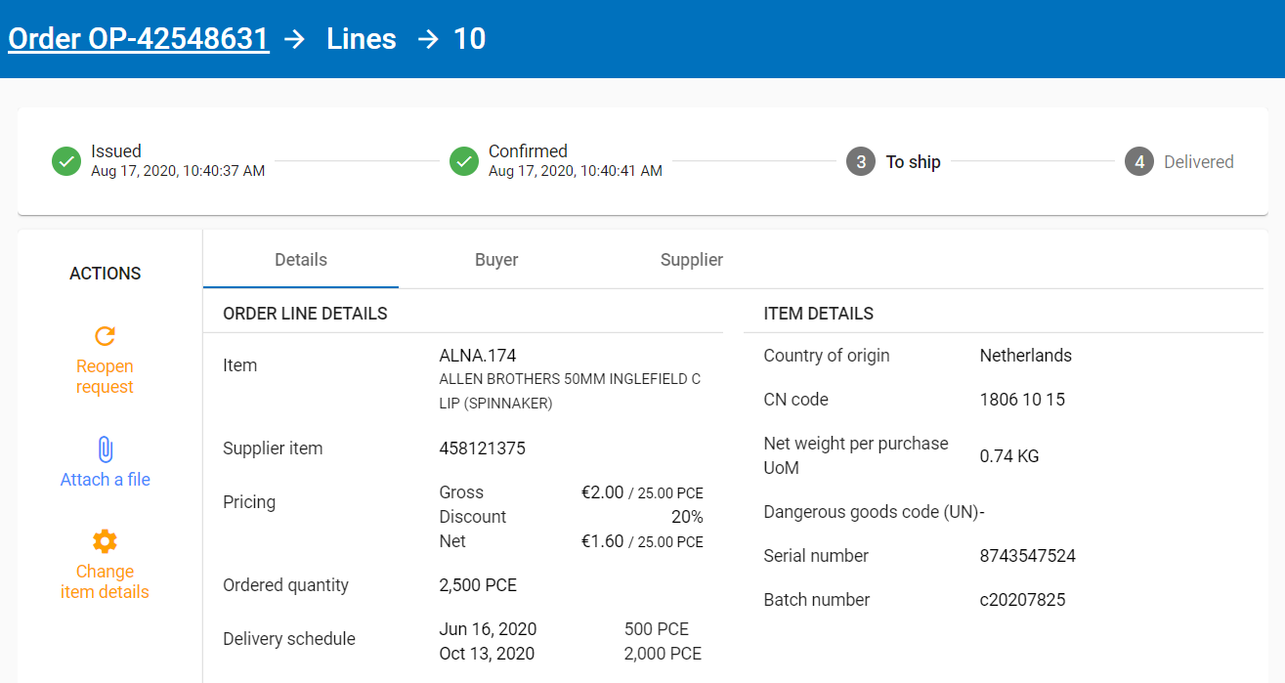Click delivery date Jun 16, 2020

488,629
